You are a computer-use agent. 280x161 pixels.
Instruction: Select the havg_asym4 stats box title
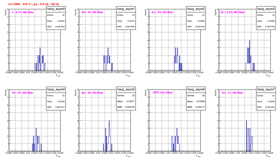point(56,89)
